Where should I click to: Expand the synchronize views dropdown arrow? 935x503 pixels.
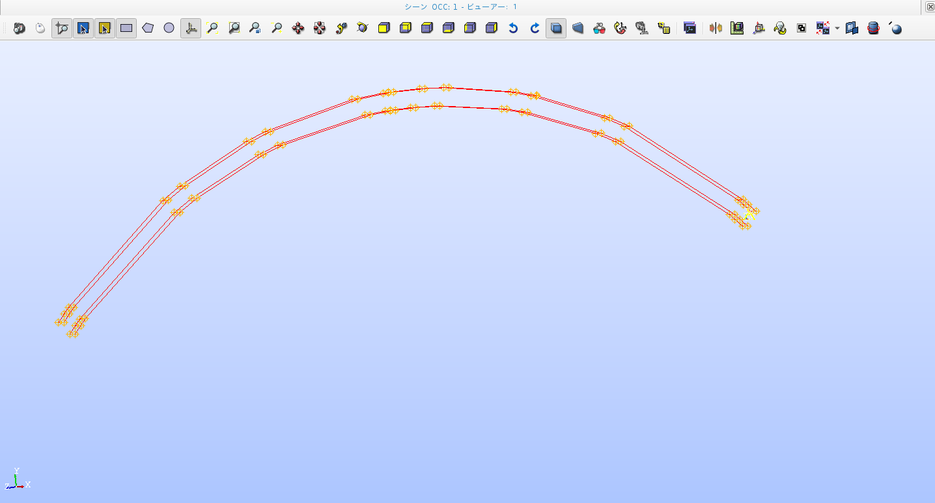[837, 28]
